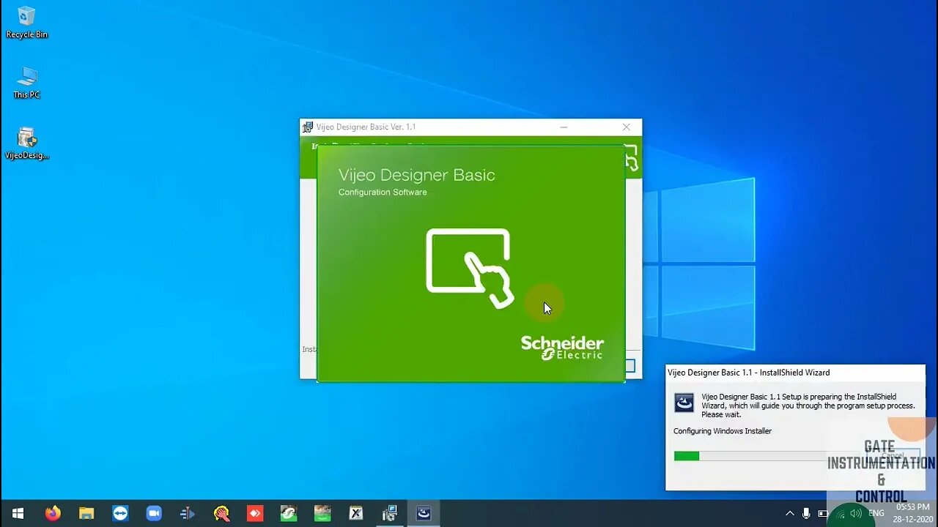Screen dimensions: 938x527
Task: Click the touchscreen hand logo on splash
Action: tap(470, 268)
